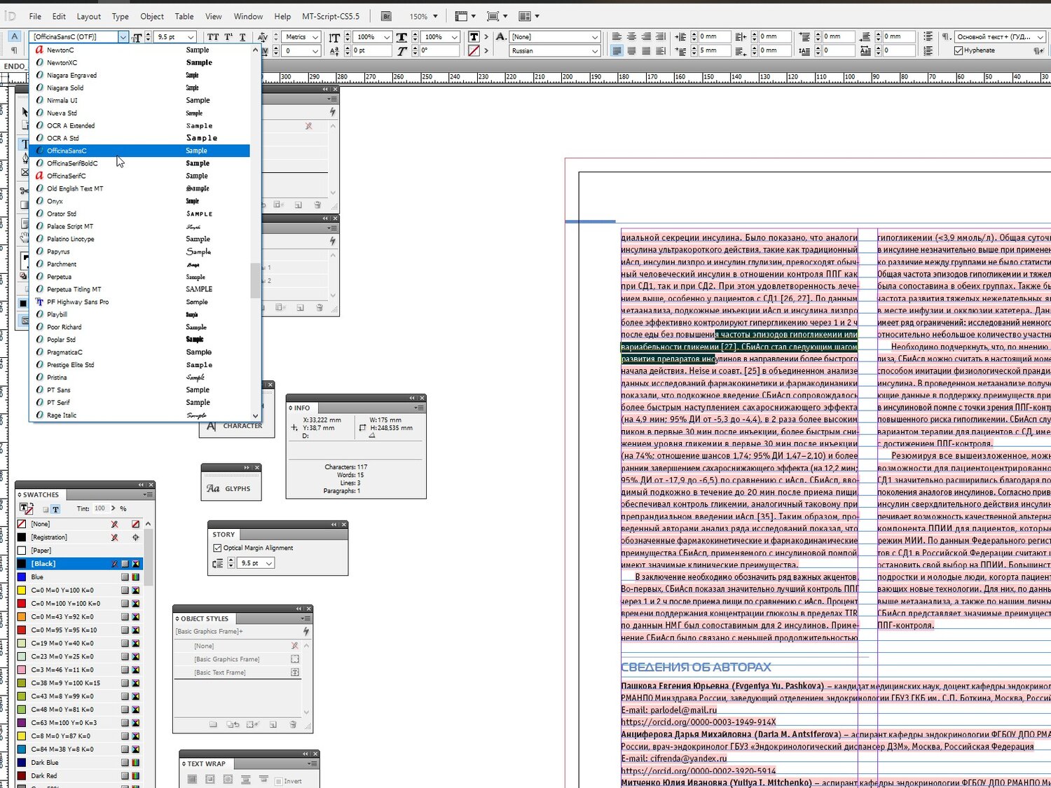This screenshot has height=788, width=1051.
Task: Click the first Text Wrap option icon
Action: [193, 780]
